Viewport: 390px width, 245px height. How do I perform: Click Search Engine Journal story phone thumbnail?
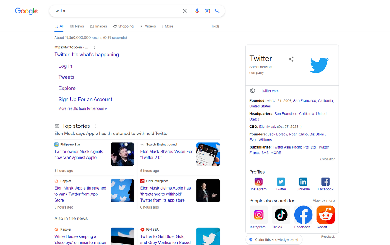click(x=208, y=154)
